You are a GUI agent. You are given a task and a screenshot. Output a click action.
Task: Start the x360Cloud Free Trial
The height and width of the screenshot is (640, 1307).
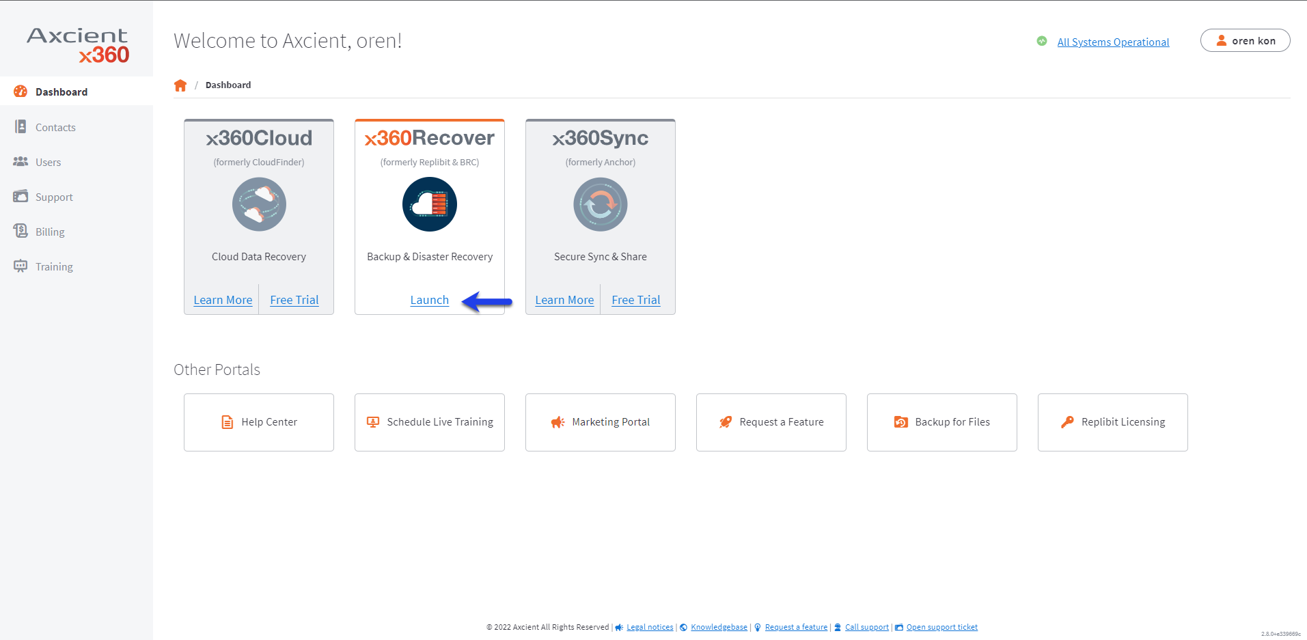[294, 300]
